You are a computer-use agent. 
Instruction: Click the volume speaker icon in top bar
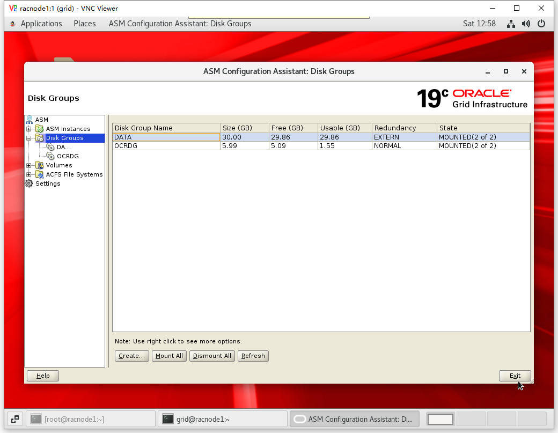526,24
